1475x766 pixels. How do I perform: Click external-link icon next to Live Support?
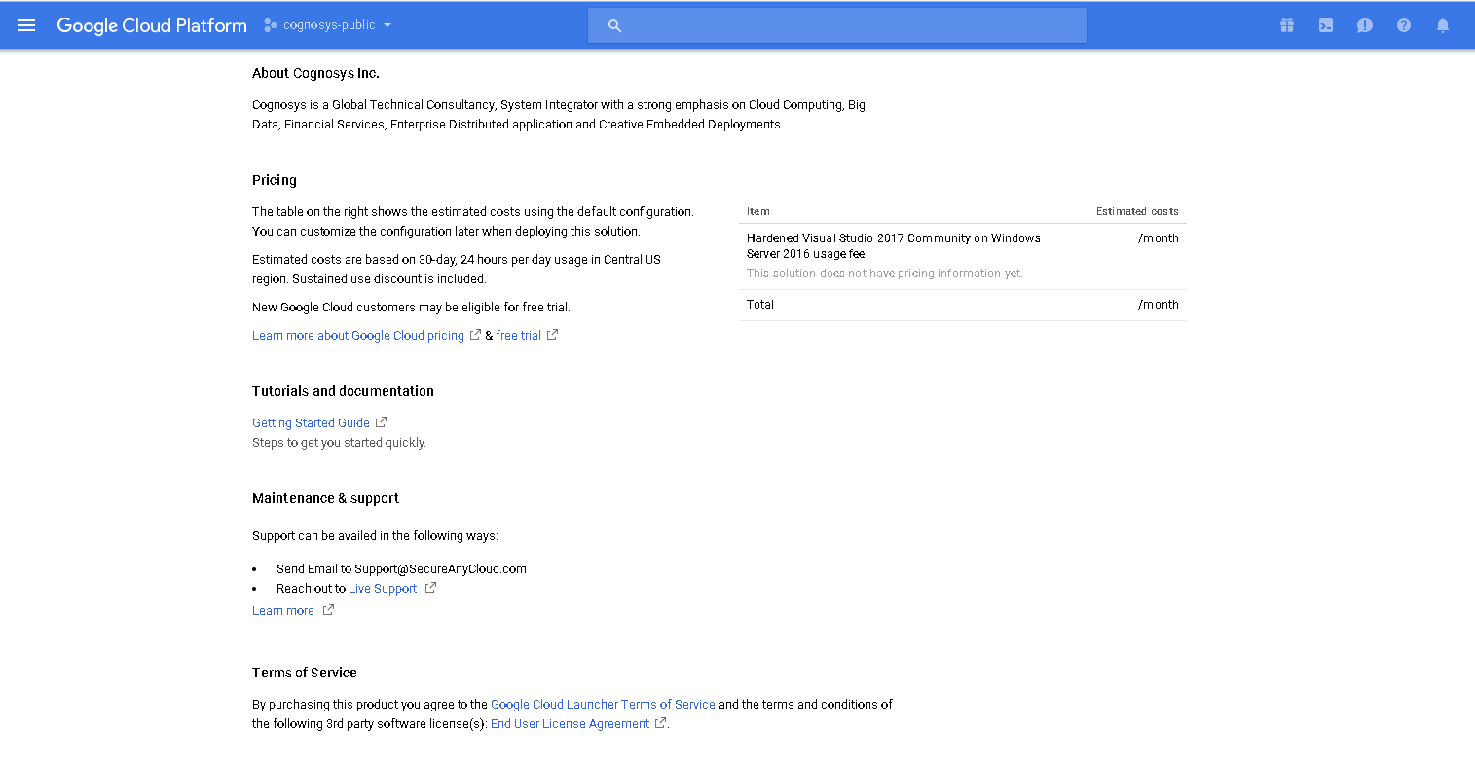430,588
